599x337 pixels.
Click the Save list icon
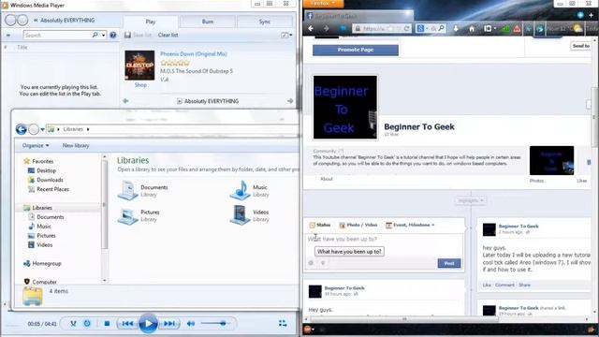click(x=127, y=35)
